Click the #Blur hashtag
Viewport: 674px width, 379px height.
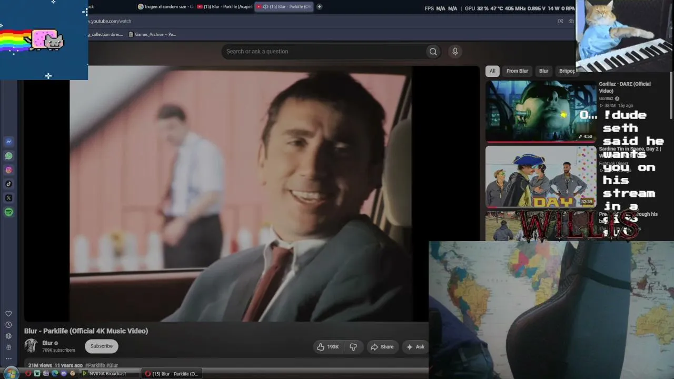pos(112,365)
